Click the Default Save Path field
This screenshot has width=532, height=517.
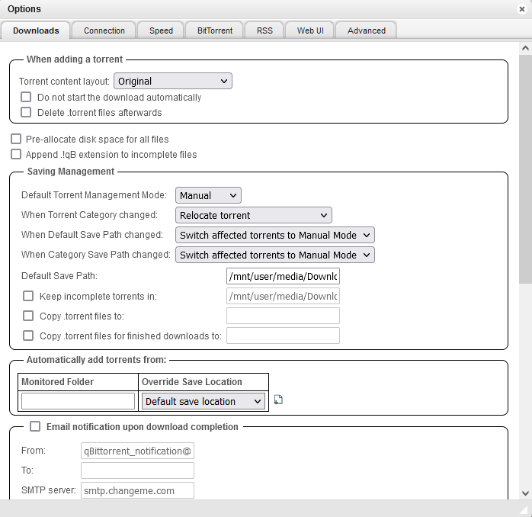[283, 276]
